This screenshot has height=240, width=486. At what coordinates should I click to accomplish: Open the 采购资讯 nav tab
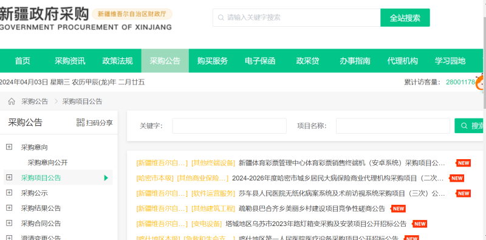(x=70, y=61)
